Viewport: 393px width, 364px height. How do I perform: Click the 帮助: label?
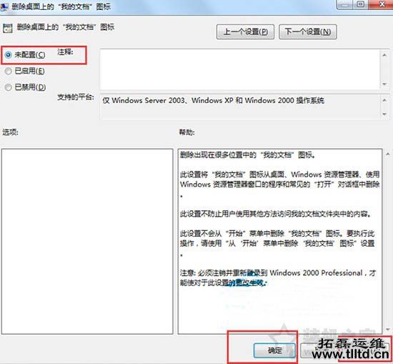186,132
